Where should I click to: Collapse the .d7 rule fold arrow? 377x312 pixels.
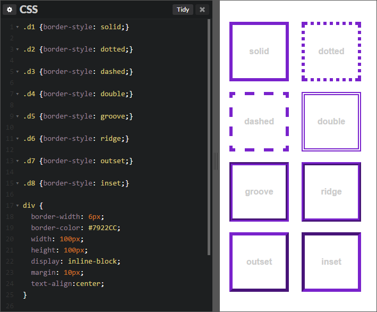coord(18,161)
